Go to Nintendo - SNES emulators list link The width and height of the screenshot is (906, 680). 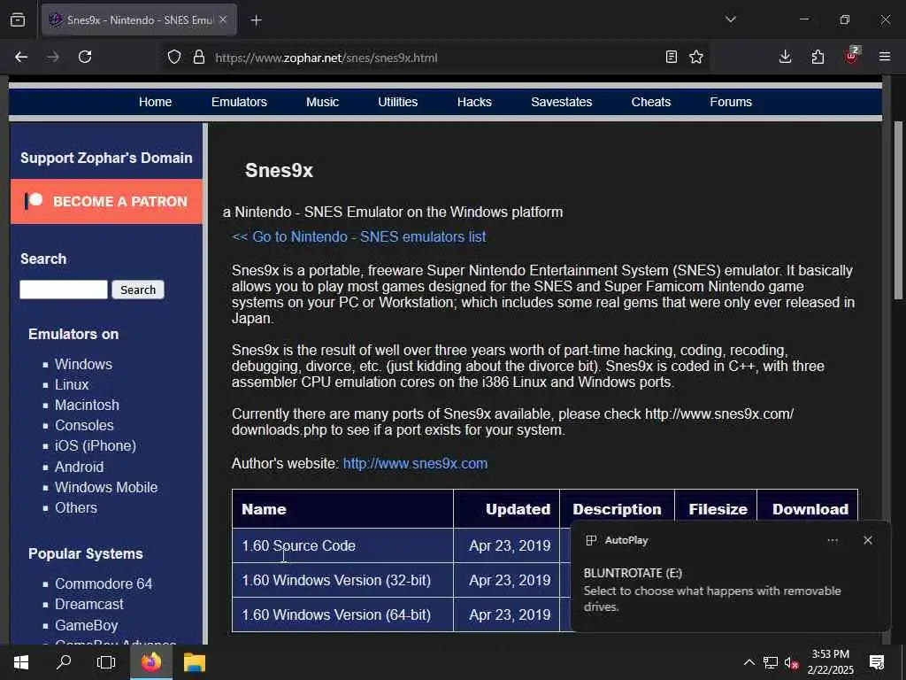coord(358,237)
